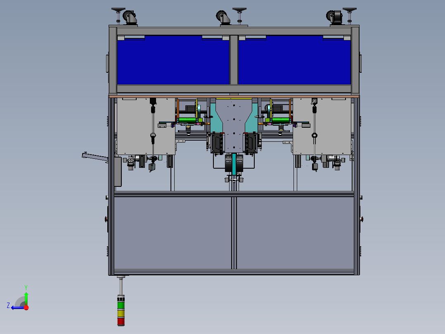Select the center vertical post between blue panels

click(234, 60)
